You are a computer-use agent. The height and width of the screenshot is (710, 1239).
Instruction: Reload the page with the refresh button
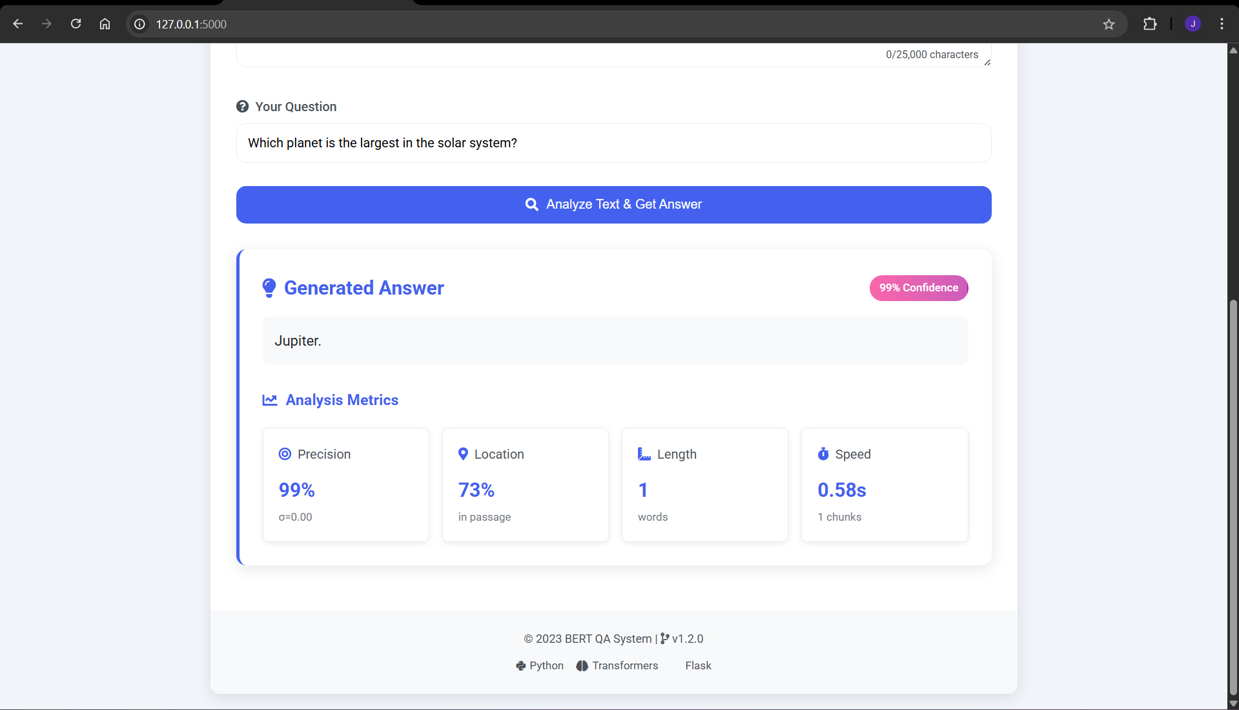[x=76, y=25]
